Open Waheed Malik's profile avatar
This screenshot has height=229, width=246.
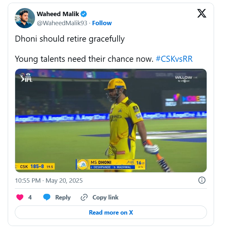(25, 18)
